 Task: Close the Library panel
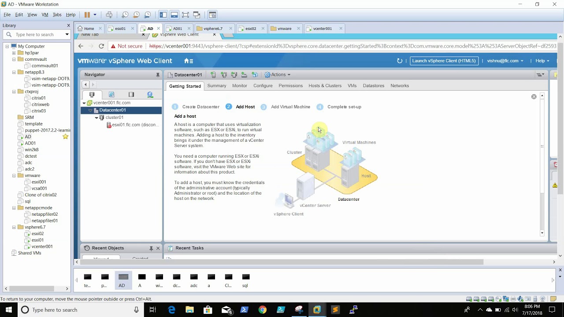click(x=68, y=26)
